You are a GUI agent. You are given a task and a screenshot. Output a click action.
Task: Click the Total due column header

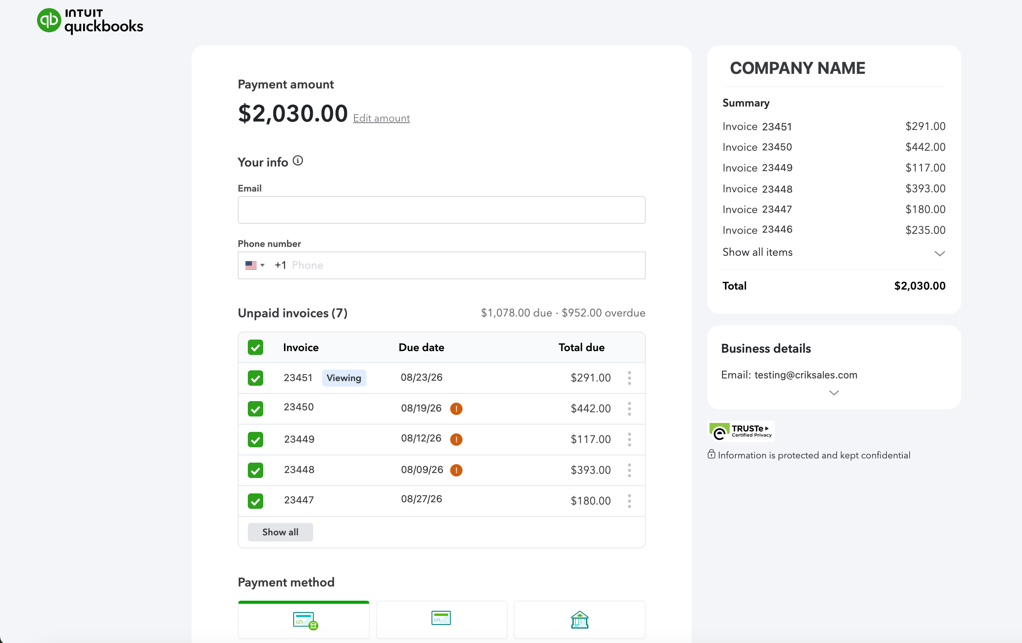tap(581, 347)
